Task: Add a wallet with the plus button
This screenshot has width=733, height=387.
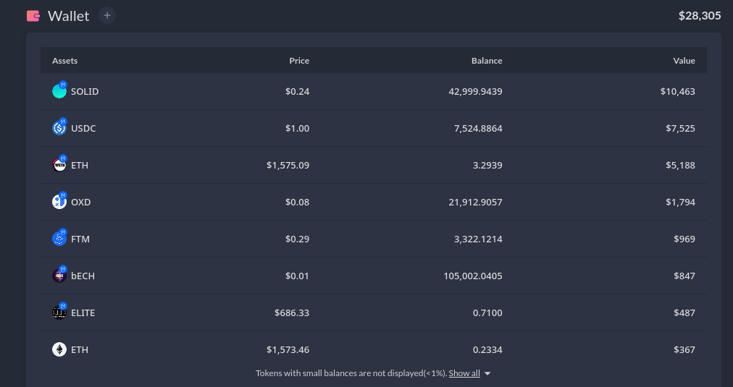Action: pyautogui.click(x=107, y=15)
